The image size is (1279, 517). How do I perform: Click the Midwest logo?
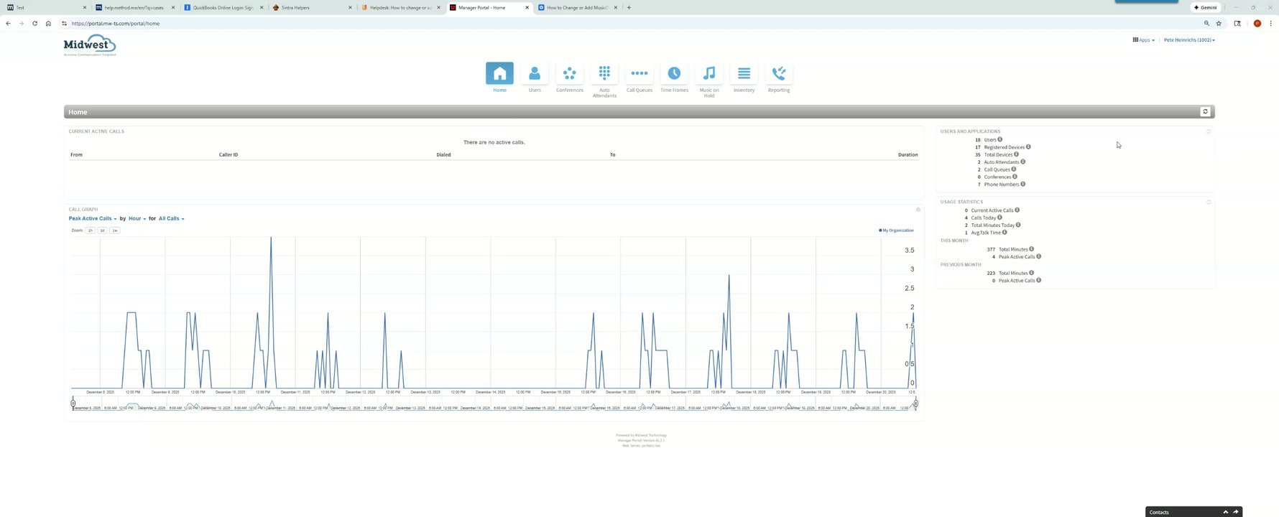tap(90, 45)
